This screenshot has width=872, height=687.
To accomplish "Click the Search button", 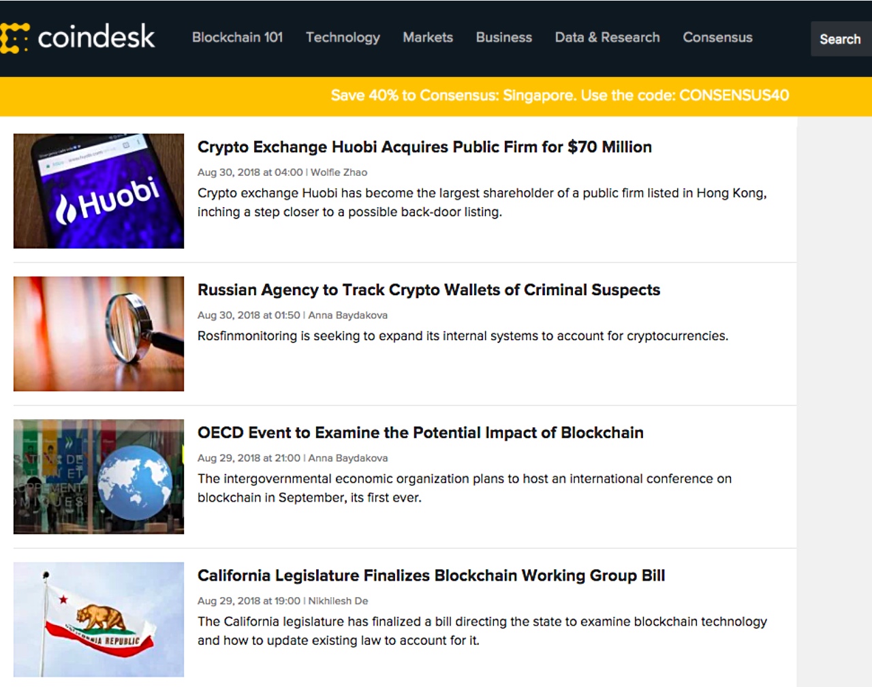I will click(841, 39).
